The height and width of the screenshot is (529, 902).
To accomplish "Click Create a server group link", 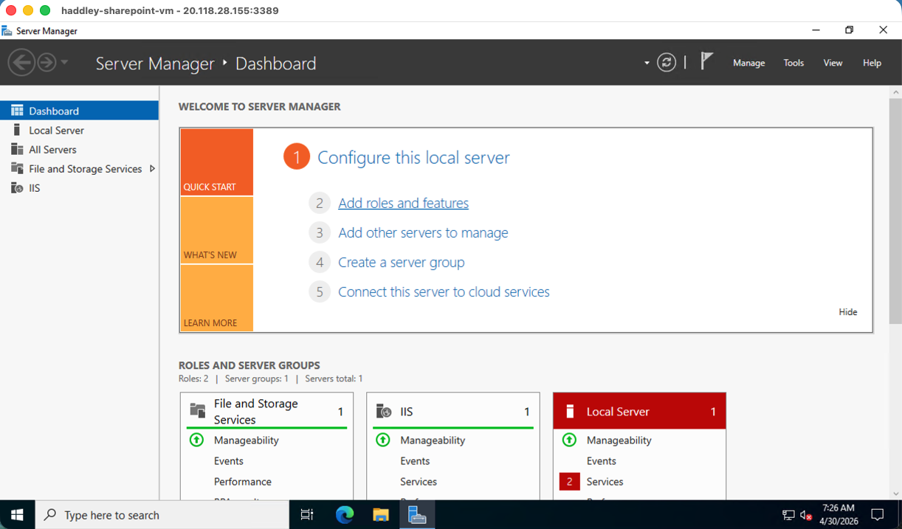I will pyautogui.click(x=402, y=262).
